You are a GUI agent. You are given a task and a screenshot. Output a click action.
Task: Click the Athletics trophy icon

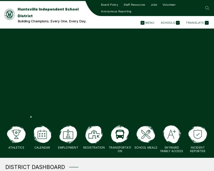coord(16,134)
